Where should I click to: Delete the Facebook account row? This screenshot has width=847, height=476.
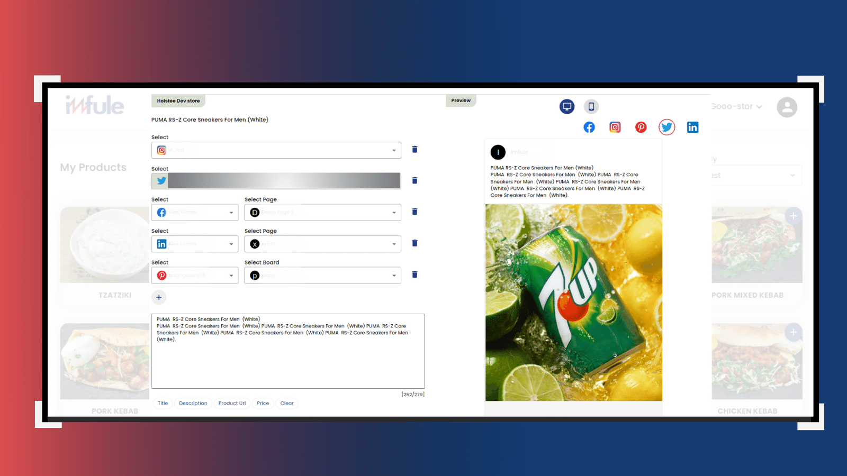coord(415,212)
